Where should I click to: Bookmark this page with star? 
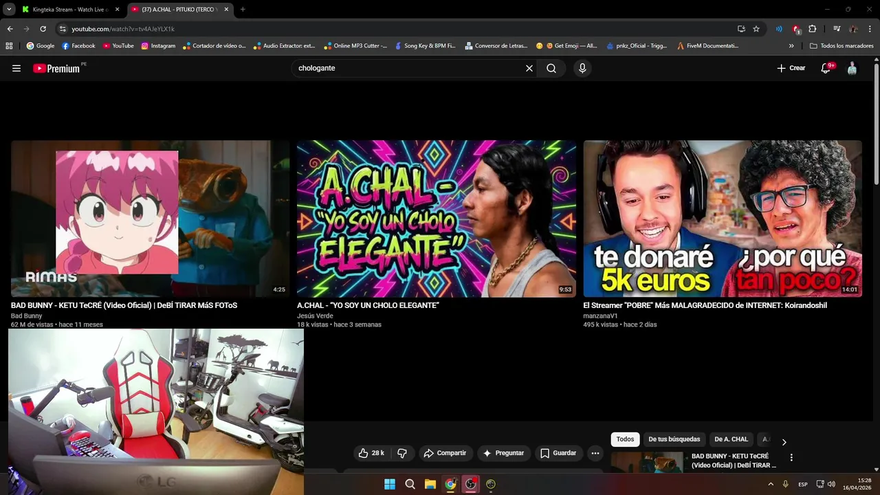756,29
